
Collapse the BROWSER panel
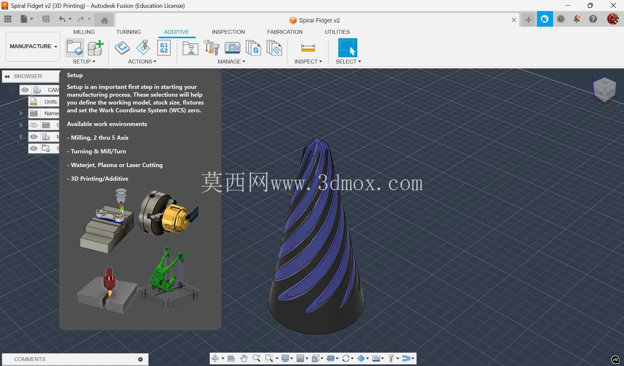pyautogui.click(x=7, y=77)
